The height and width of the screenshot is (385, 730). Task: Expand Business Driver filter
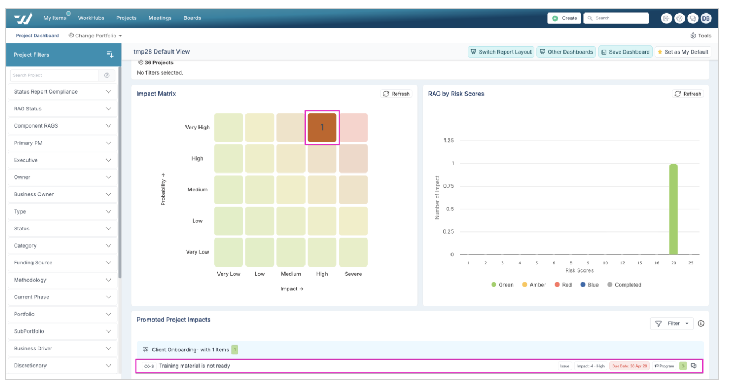pyautogui.click(x=63, y=349)
